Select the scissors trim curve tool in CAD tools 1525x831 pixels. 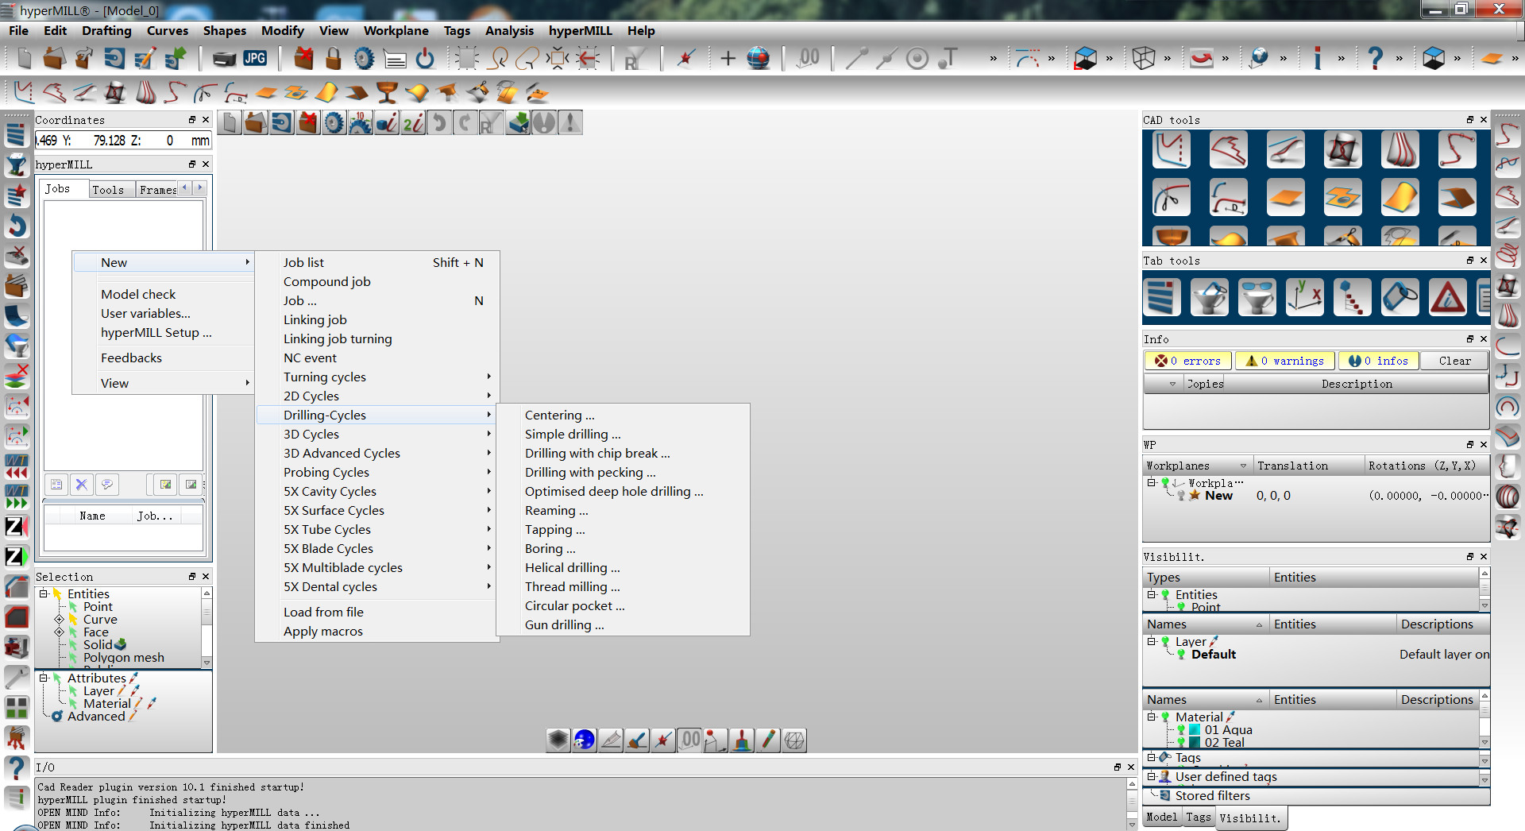(1172, 197)
